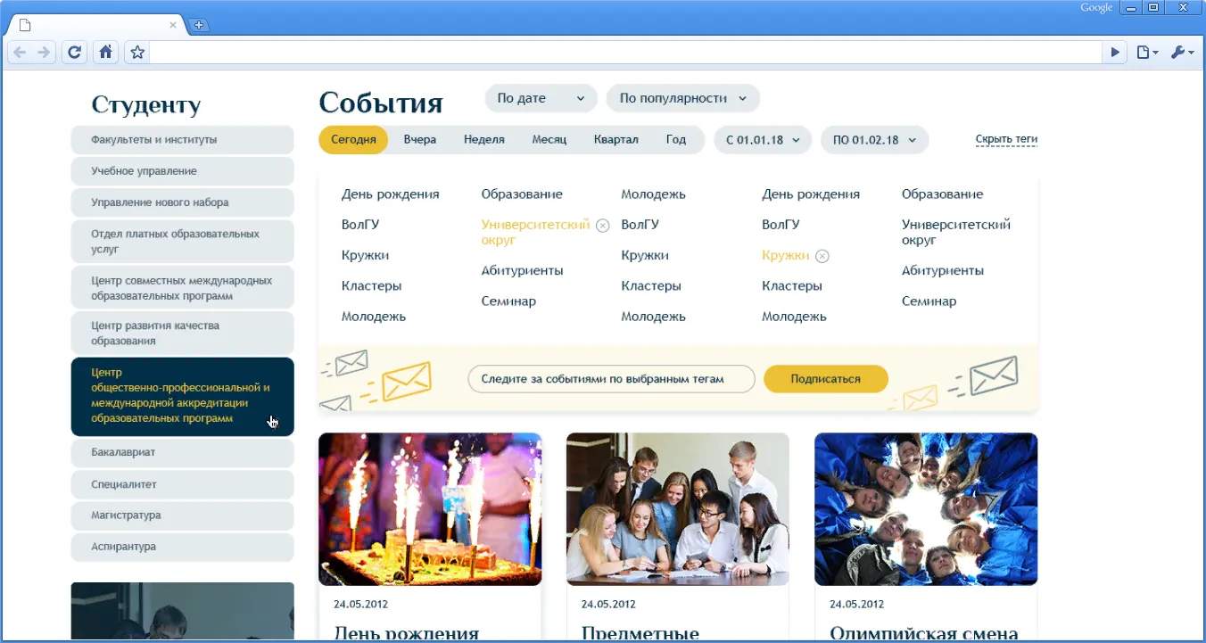1206x643 pixels.
Task: Select the highlighted Кружки tag
Action: (785, 256)
